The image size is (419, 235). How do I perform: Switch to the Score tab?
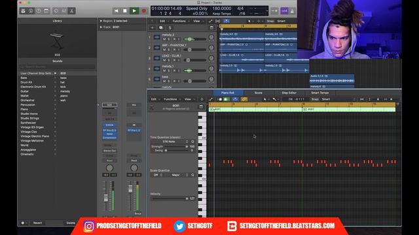click(258, 93)
